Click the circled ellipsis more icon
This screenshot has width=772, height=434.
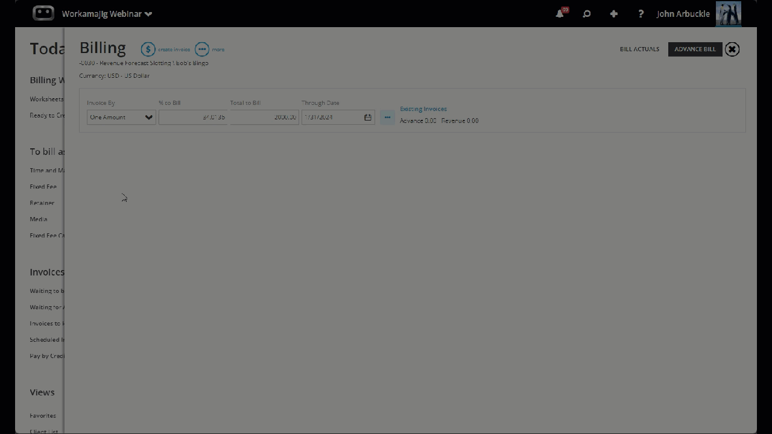coord(202,49)
